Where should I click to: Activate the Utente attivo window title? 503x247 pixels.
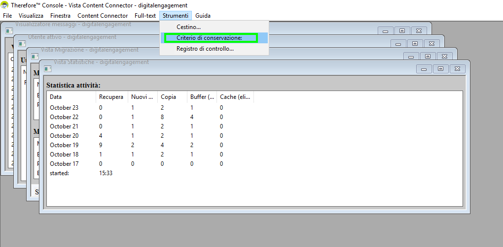[x=72, y=37]
